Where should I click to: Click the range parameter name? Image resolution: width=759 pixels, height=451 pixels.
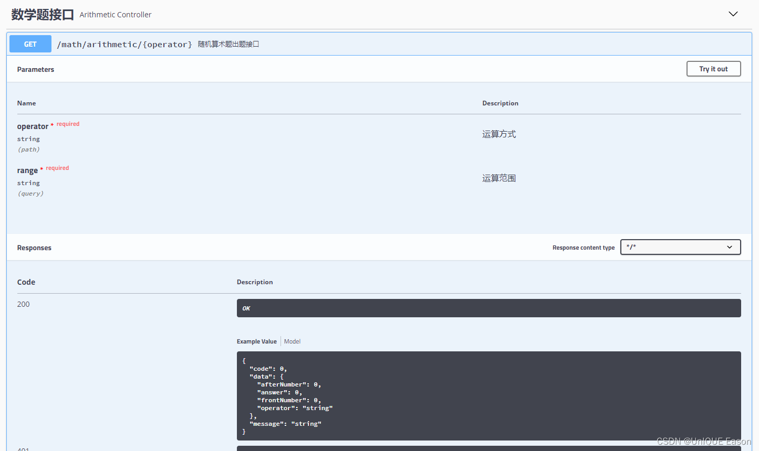pos(27,170)
